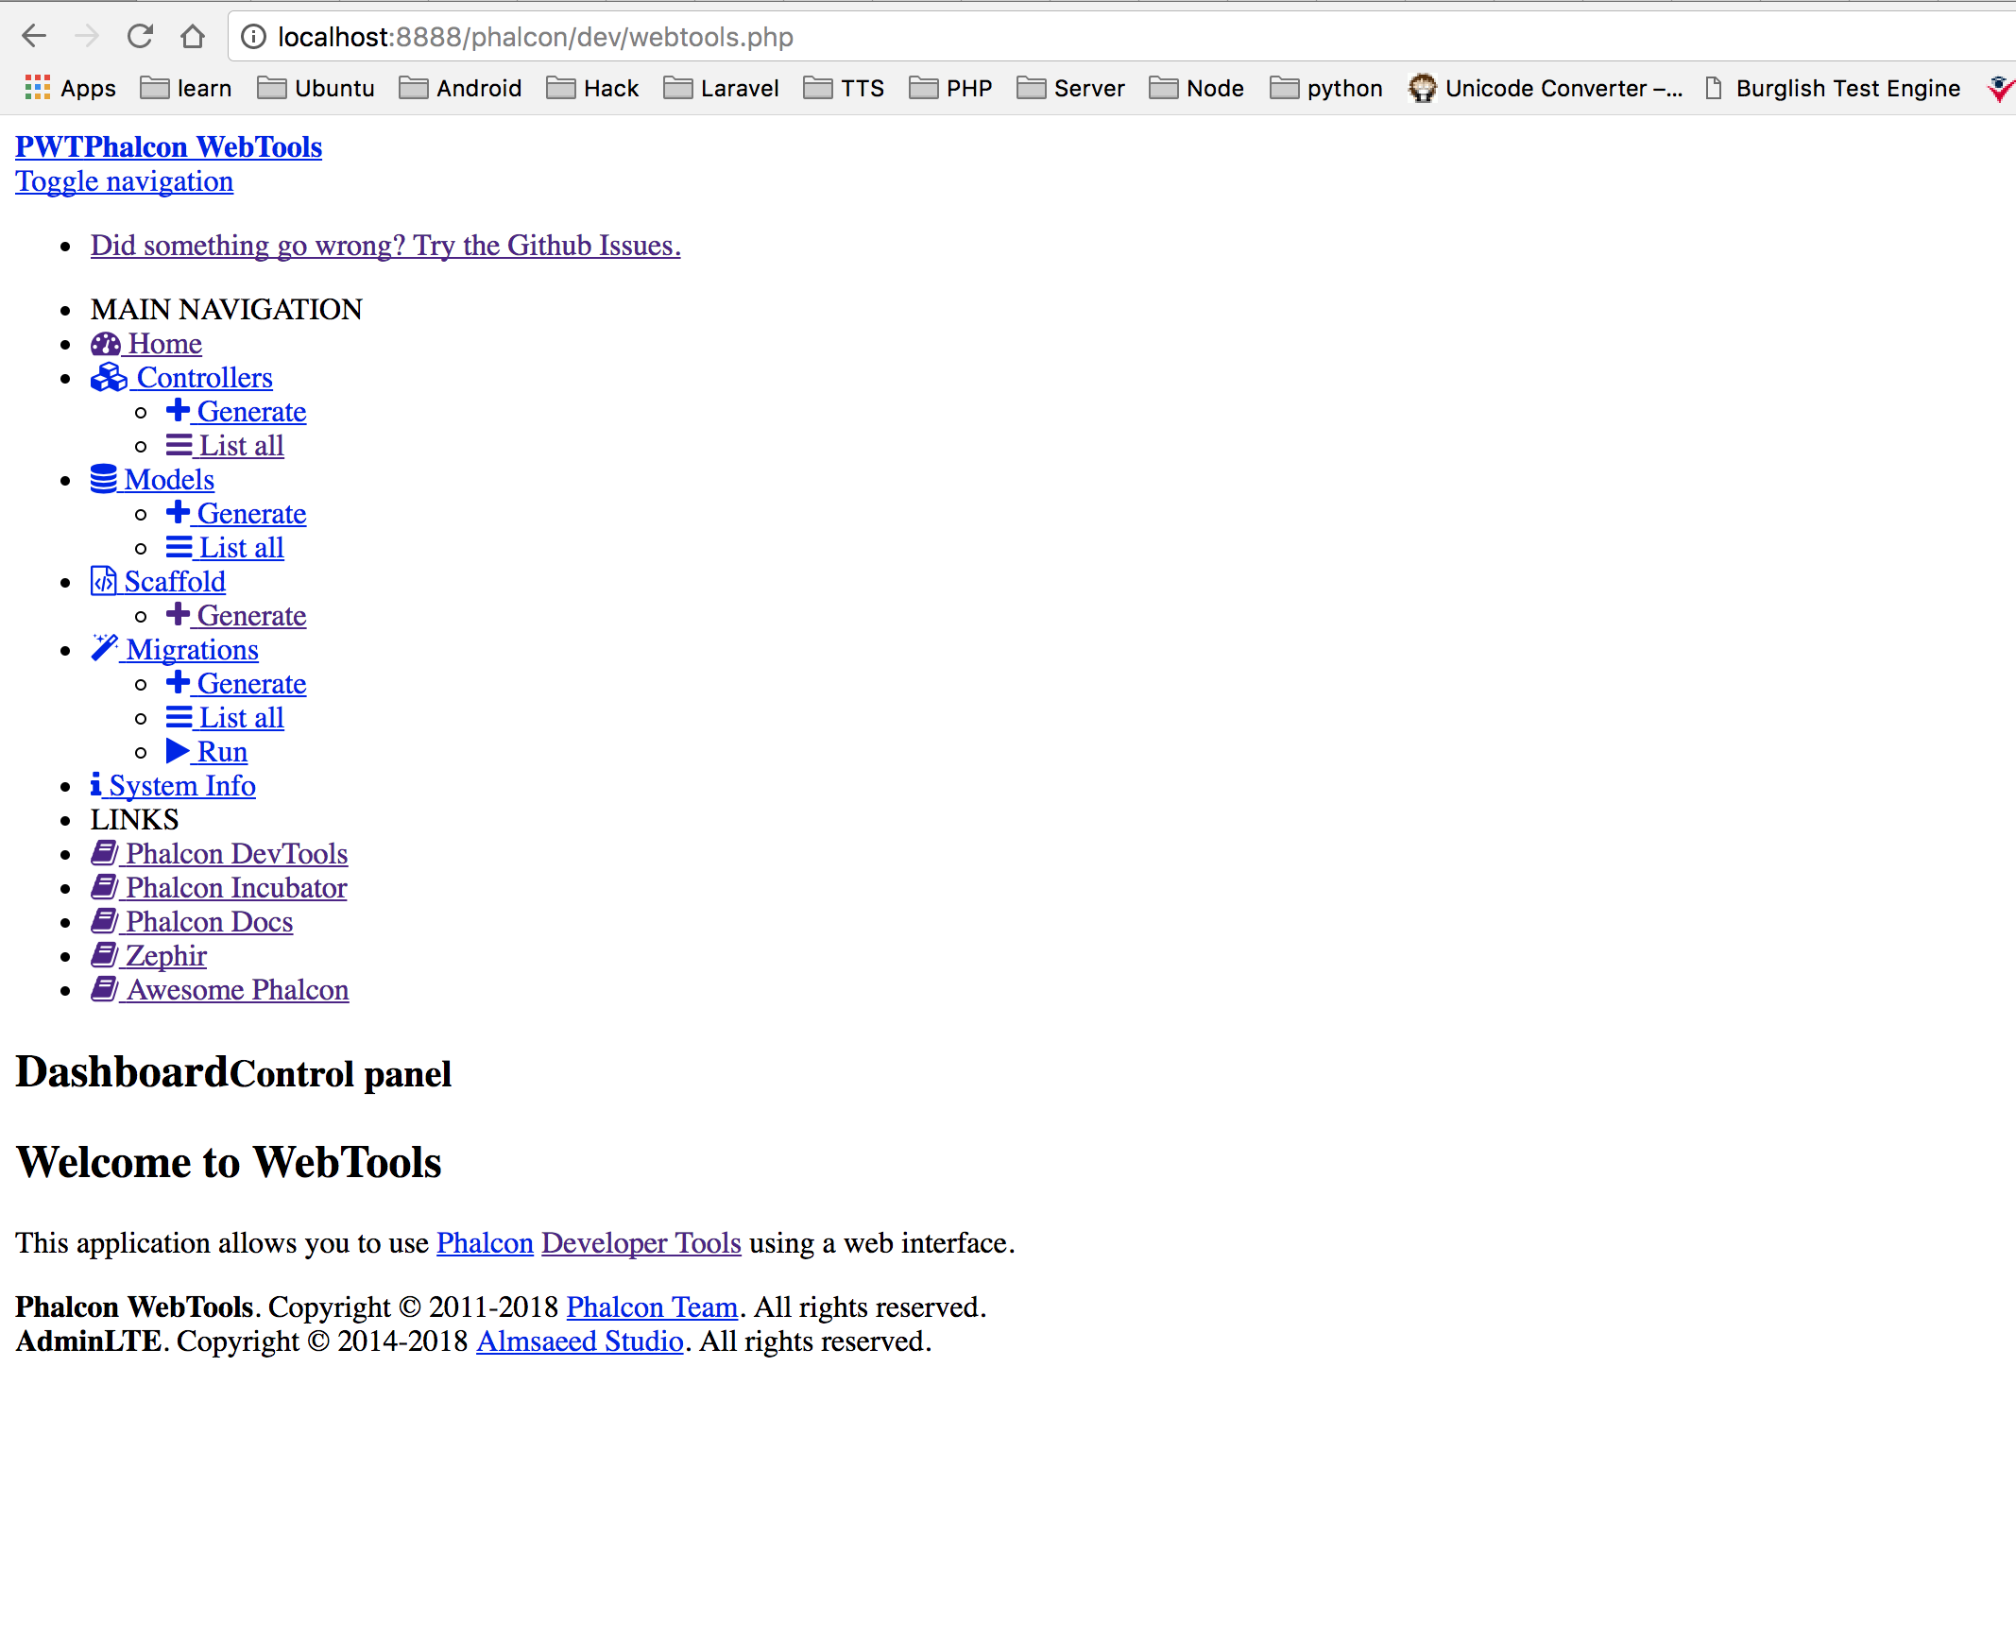2016x1640 pixels.
Task: Click the info icon beside System Info
Action: click(x=95, y=785)
